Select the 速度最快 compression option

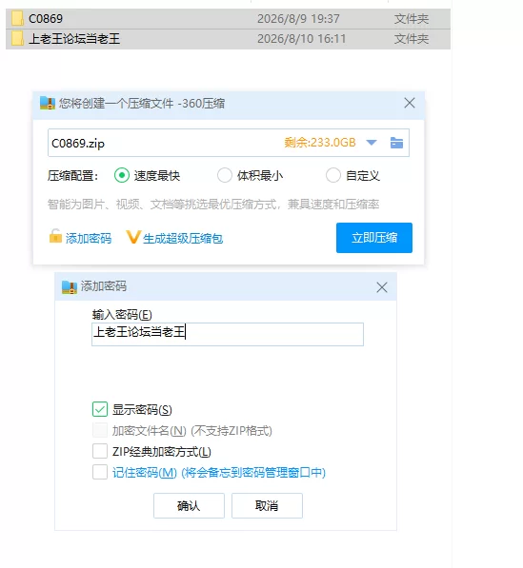point(122,176)
